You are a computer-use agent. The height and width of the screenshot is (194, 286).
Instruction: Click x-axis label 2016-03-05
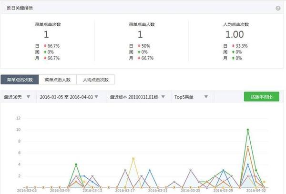pyautogui.click(x=27, y=191)
